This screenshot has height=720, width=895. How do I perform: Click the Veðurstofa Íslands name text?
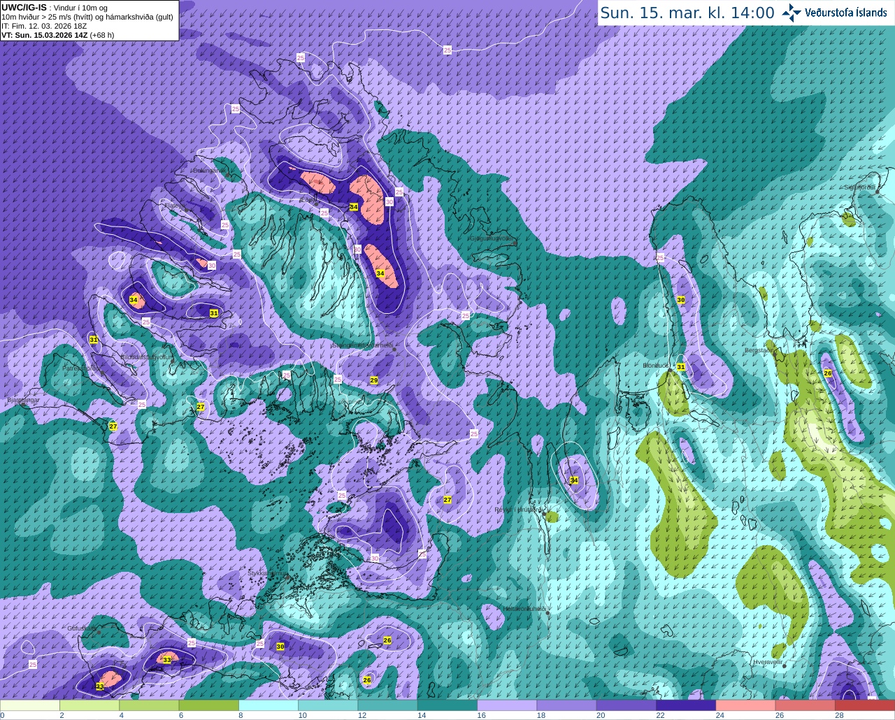(x=846, y=13)
